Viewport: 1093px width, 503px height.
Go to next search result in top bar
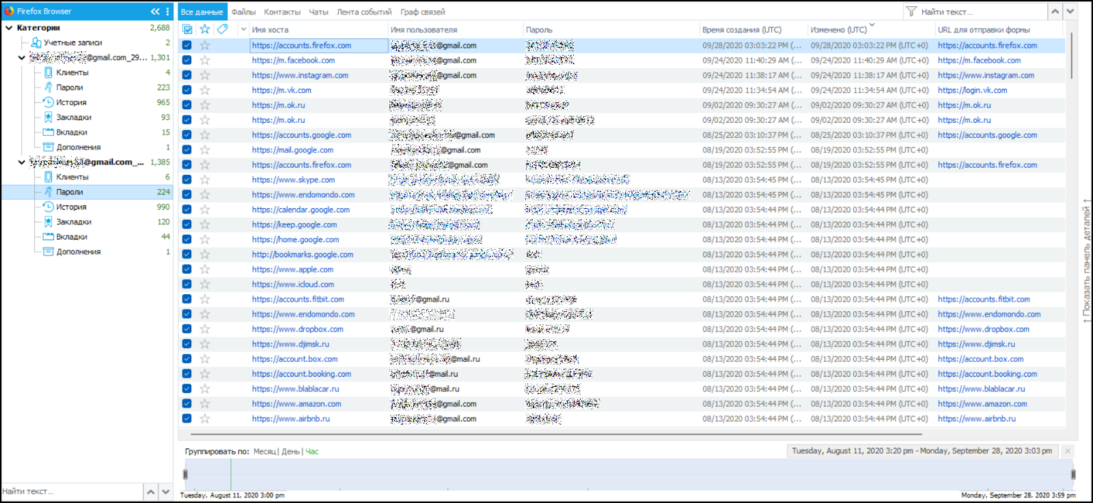click(1070, 12)
